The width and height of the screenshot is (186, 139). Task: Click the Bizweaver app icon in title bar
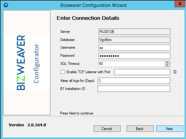coord(6,5)
